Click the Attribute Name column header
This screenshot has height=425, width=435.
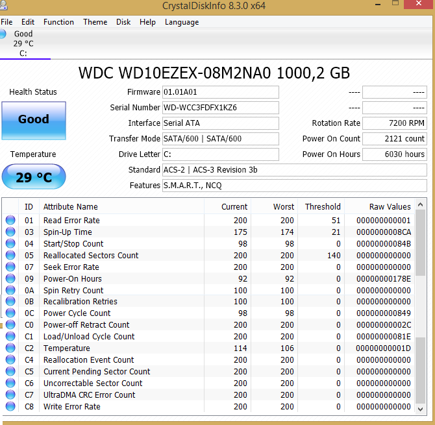[x=121, y=206]
